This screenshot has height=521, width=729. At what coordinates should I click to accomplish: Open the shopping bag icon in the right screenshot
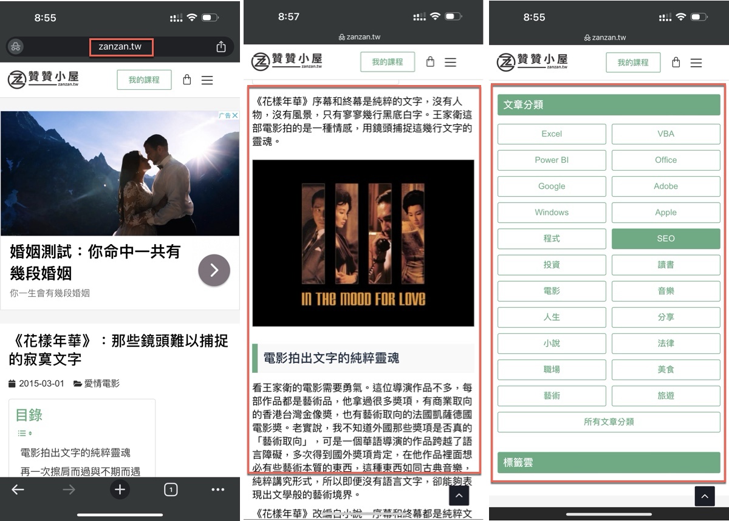(676, 63)
